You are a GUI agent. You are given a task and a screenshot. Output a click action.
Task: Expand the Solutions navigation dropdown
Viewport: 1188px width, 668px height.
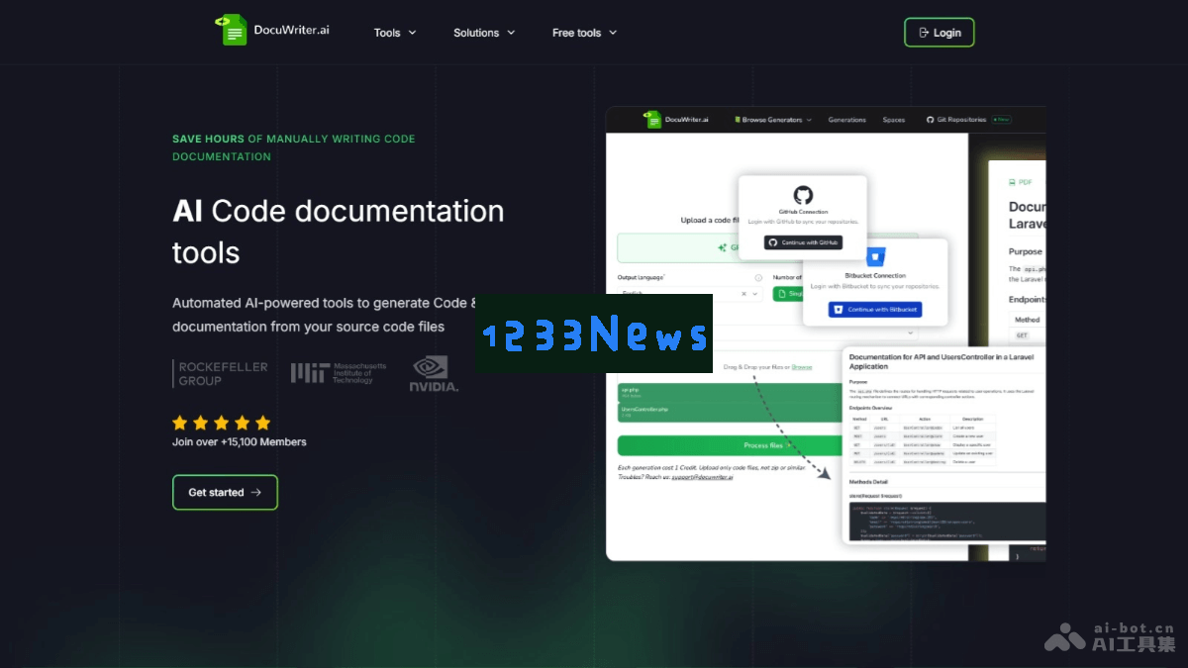click(x=484, y=33)
